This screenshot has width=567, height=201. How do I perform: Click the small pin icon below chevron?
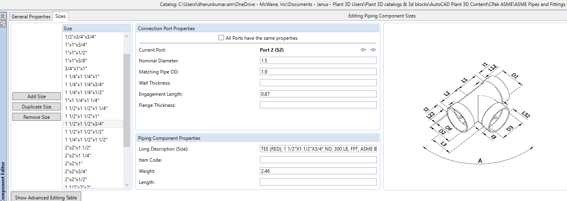tap(3, 24)
